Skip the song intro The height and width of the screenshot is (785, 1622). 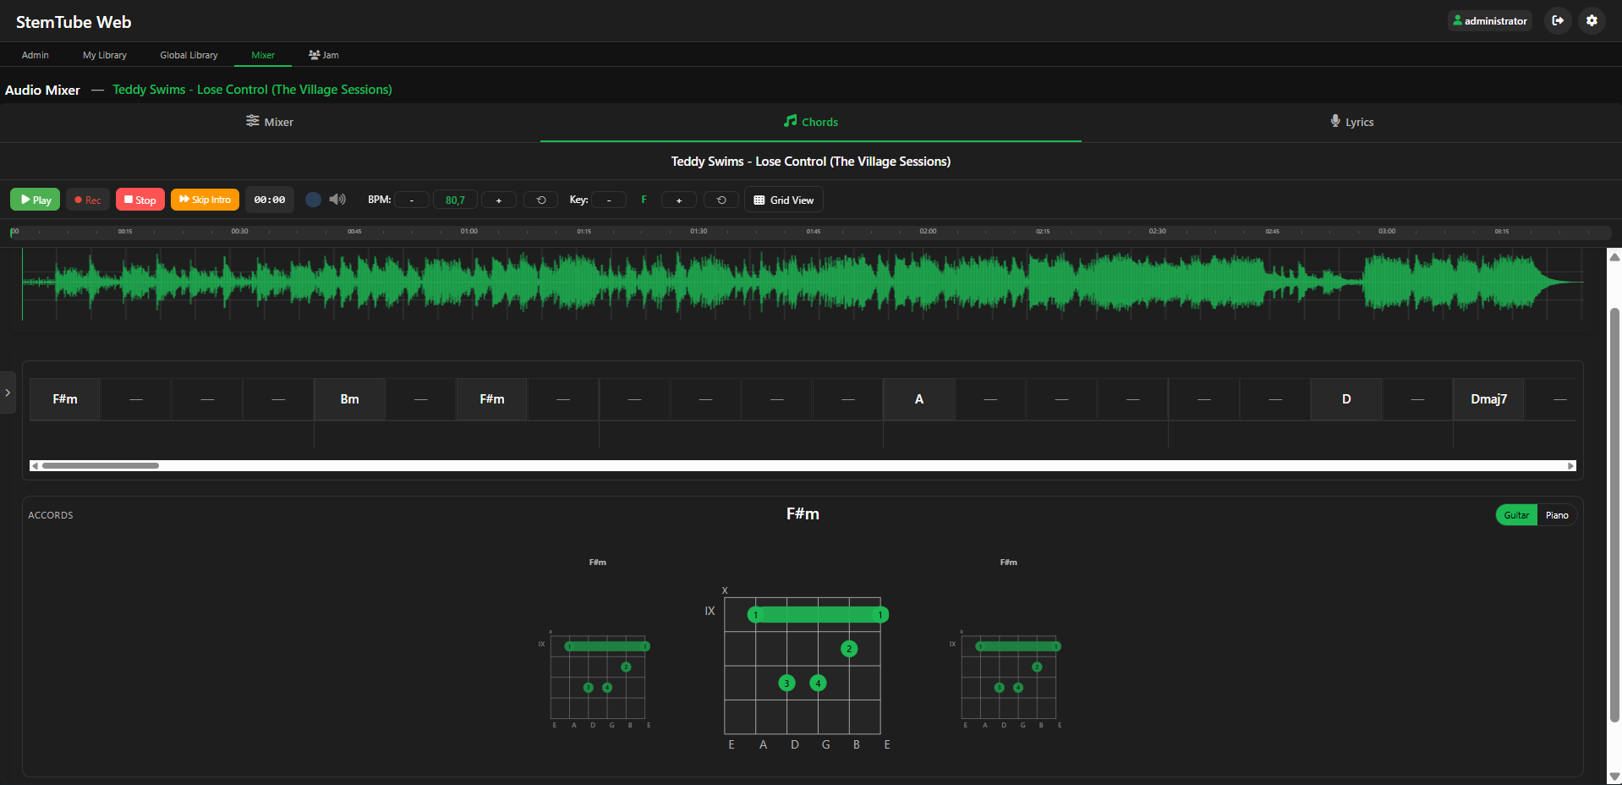(x=205, y=200)
